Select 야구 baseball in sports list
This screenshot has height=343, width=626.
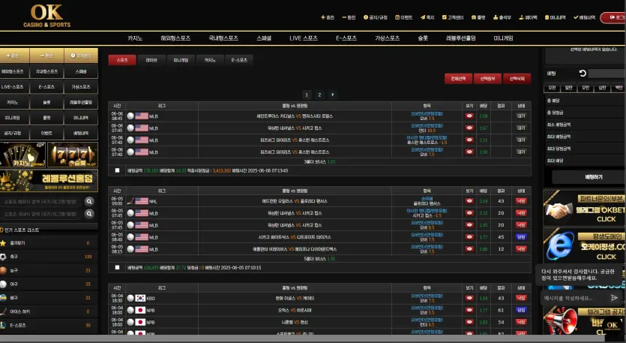pos(49,284)
